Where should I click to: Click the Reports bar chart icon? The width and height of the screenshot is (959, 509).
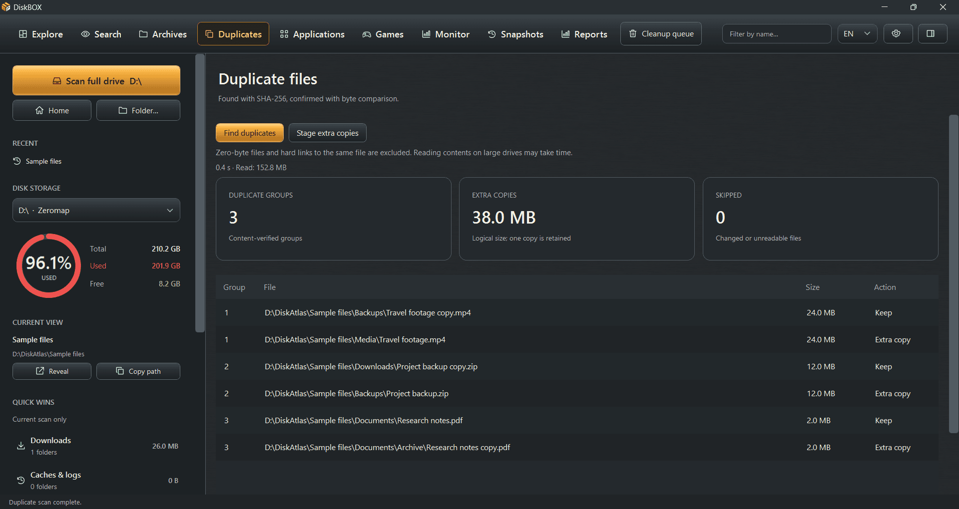pyautogui.click(x=565, y=34)
